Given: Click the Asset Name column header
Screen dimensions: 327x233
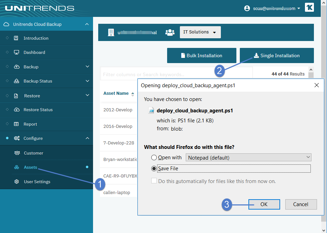Looking at the screenshot, I should pos(116,93).
